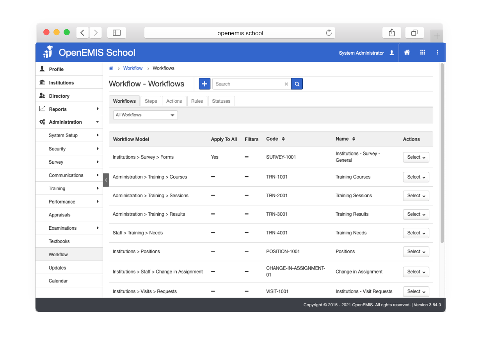Expand the Communications submenu

tap(69, 175)
